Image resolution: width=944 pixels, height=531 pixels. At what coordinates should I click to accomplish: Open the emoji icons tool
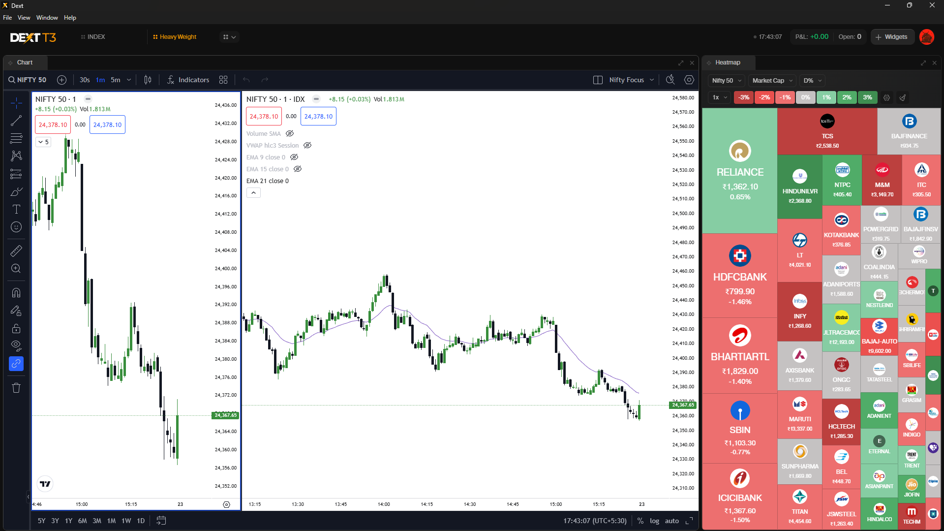point(16,227)
